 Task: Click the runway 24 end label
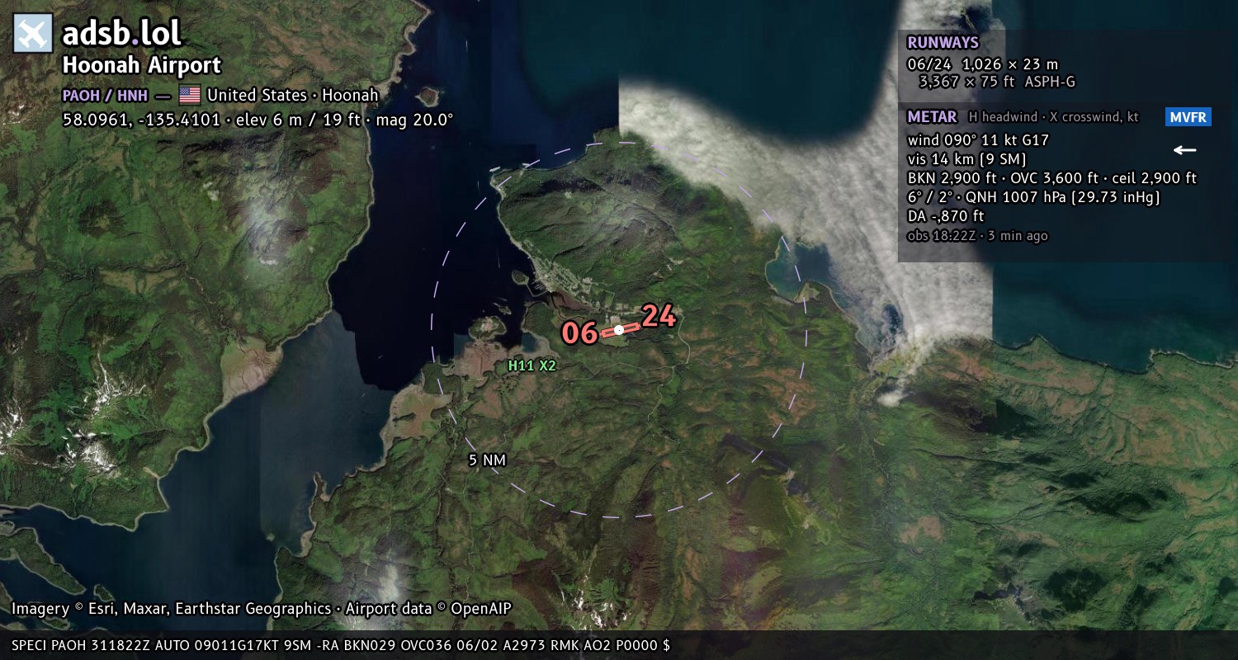[659, 317]
